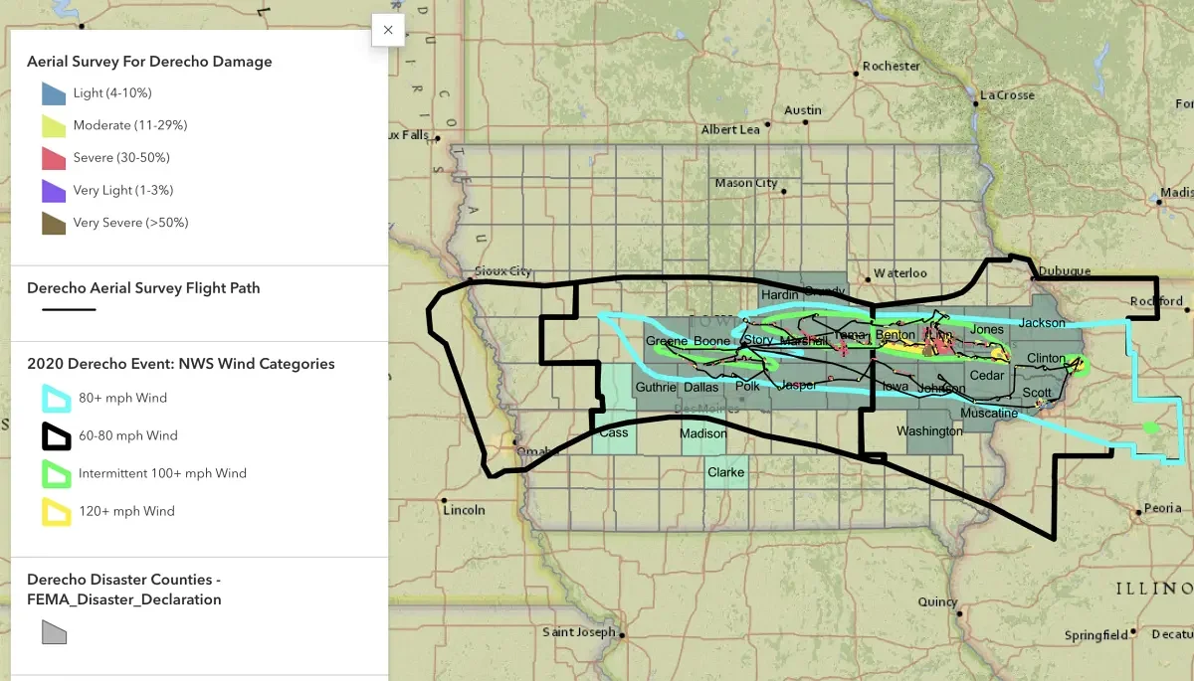Select Madison county on the map
Image resolution: width=1194 pixels, height=681 pixels.
coord(702,433)
